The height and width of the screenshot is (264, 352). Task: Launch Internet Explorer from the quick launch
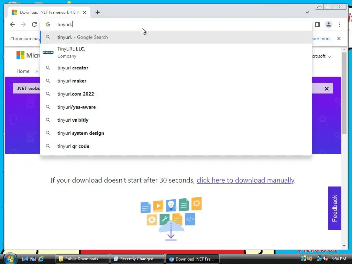click(x=41, y=259)
